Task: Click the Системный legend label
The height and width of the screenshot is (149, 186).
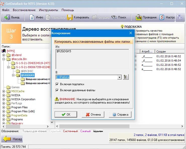Action: (70, 131)
